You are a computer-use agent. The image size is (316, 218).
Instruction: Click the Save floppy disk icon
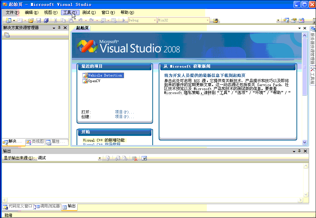point(39,20)
